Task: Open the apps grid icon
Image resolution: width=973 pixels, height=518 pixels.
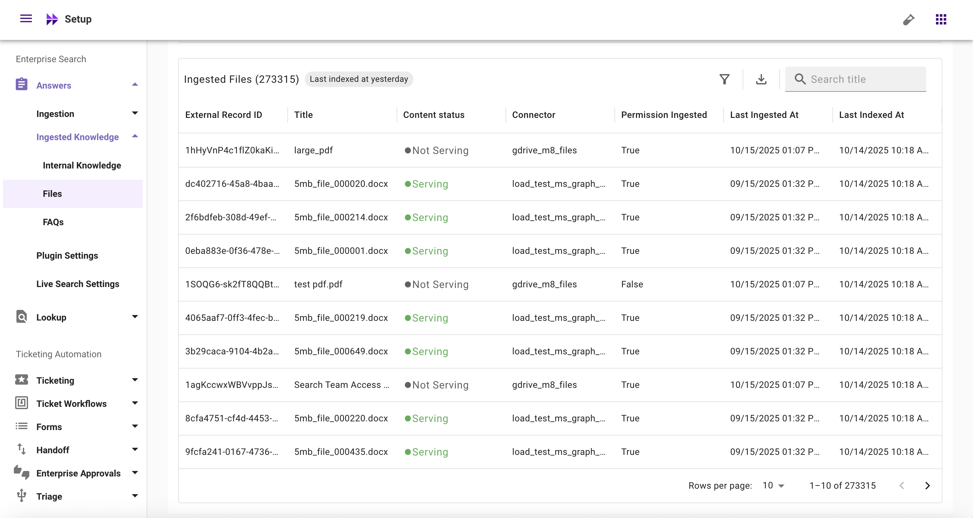Action: (940, 19)
